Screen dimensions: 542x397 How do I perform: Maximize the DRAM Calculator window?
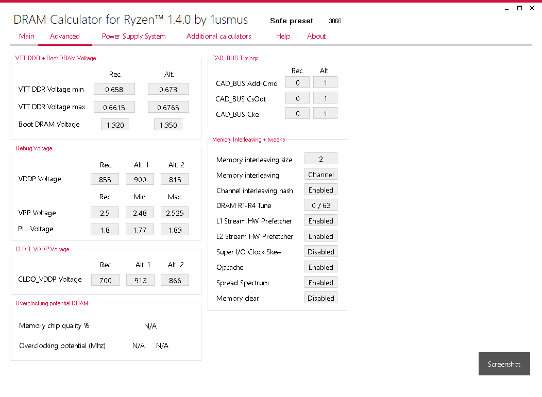519,8
